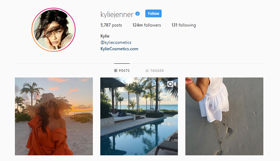Click the kyliejenner username heading
The width and height of the screenshot is (280, 161).
coord(117,14)
